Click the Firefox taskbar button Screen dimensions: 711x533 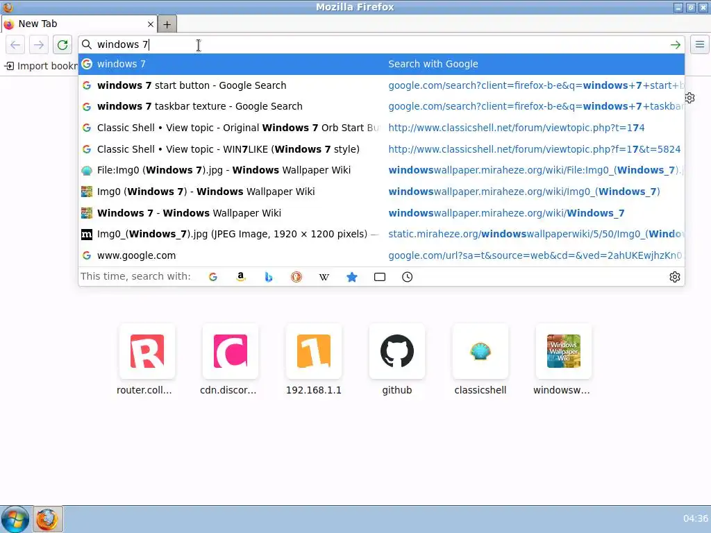pos(48,519)
